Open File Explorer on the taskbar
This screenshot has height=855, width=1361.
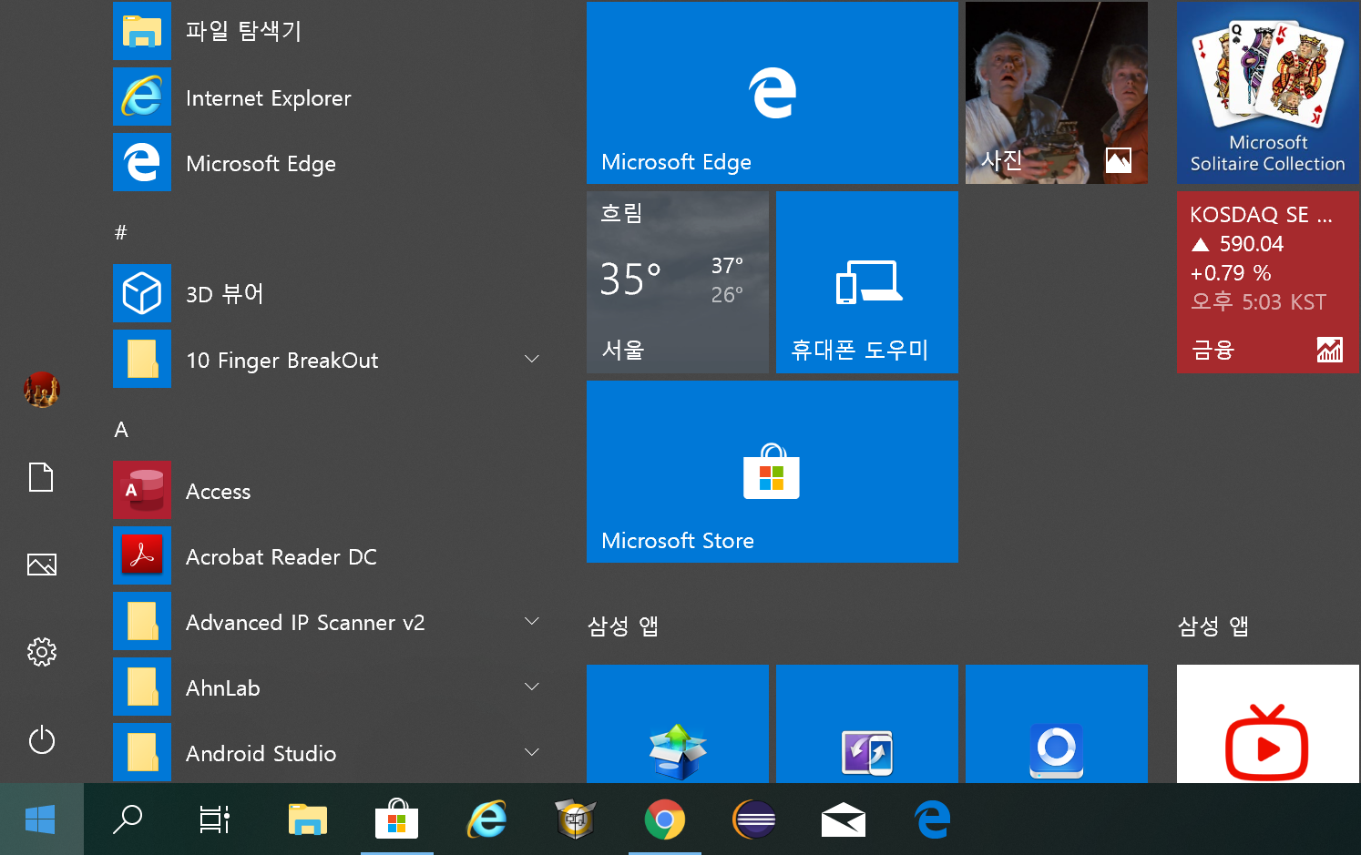coord(308,819)
